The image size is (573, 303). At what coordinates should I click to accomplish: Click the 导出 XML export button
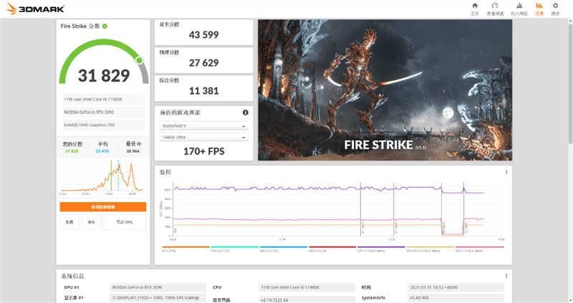pos(125,222)
